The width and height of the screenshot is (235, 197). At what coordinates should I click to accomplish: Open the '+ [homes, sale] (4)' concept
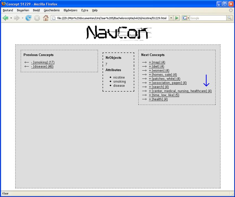tap(163, 75)
